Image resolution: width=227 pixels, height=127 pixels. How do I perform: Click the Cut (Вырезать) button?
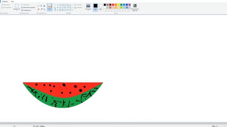pos(6,5)
